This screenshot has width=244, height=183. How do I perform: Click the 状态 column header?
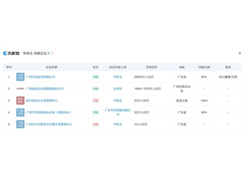(x=96, y=67)
